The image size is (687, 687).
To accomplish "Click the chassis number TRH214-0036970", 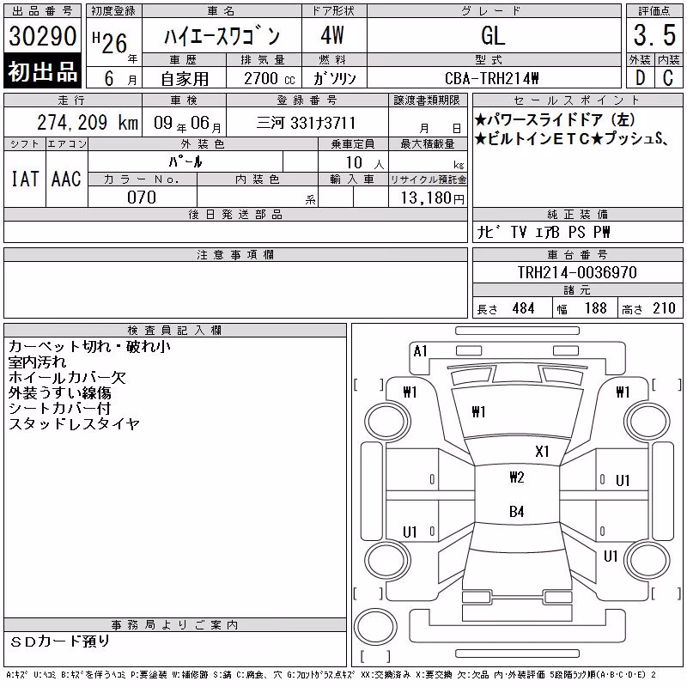I will 577,272.
